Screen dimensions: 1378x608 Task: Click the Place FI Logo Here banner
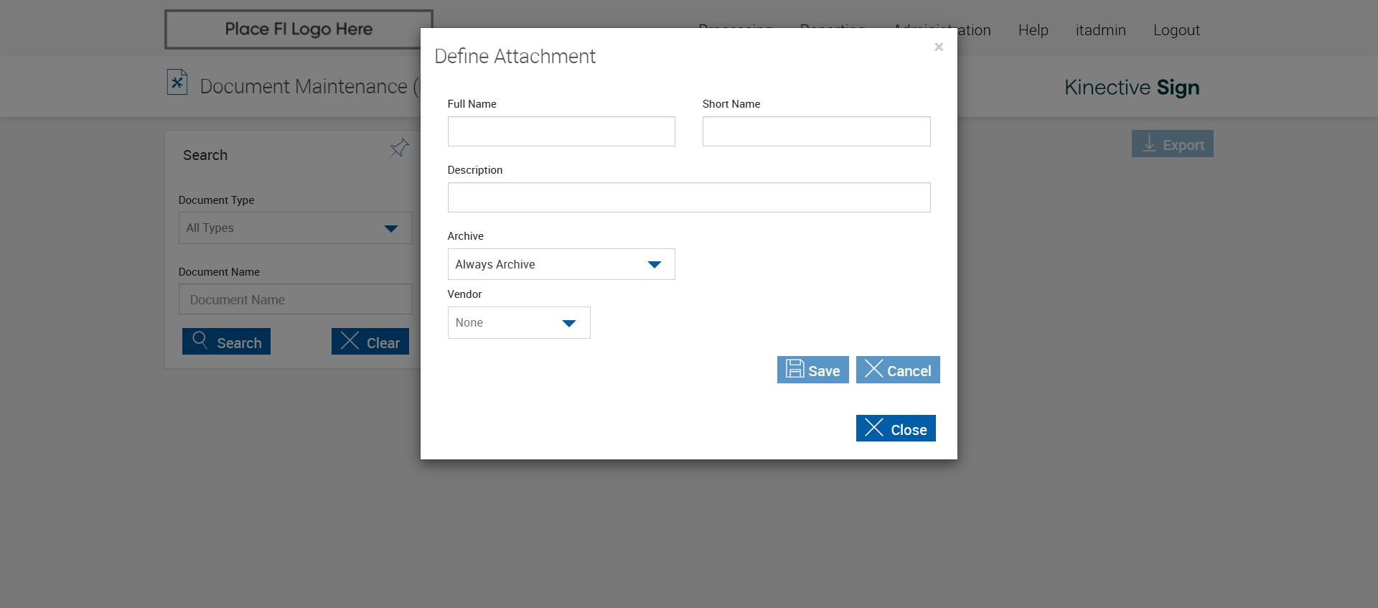[299, 29]
